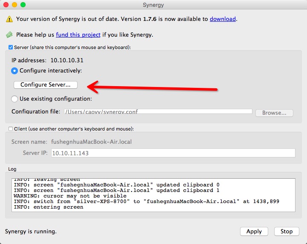Click the Configure Server... button
307x244 pixels.
[x=46, y=85]
